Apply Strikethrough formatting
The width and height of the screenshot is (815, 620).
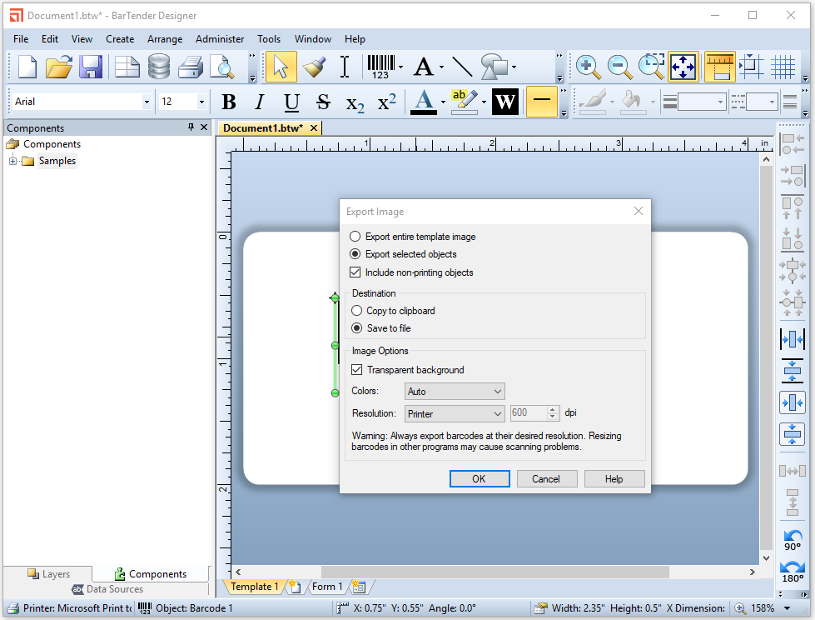pyautogui.click(x=323, y=102)
